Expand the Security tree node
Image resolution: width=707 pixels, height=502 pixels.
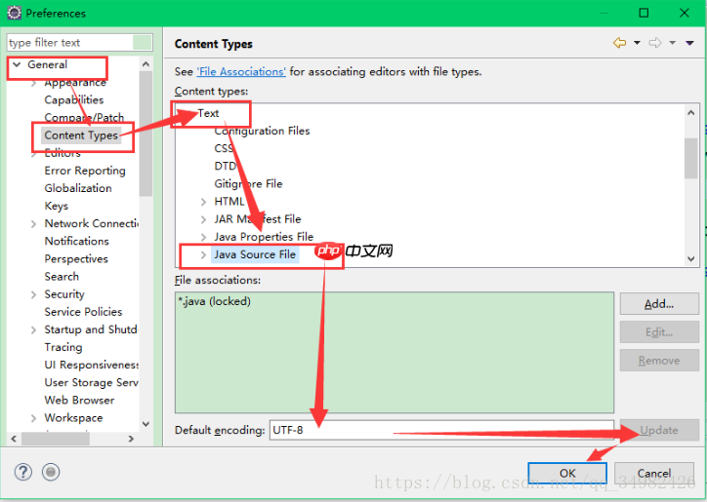[x=33, y=294]
